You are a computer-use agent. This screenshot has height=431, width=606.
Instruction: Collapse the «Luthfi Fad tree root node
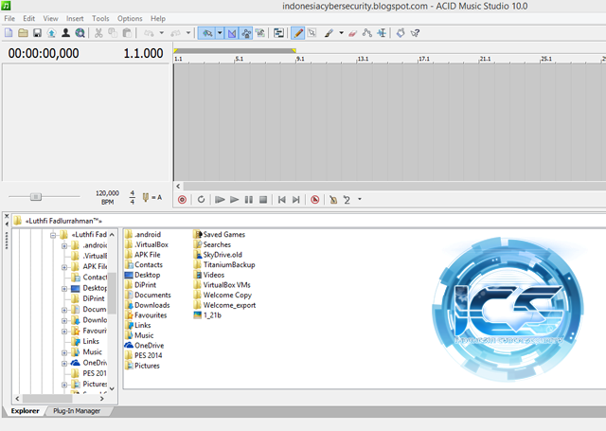(x=53, y=235)
